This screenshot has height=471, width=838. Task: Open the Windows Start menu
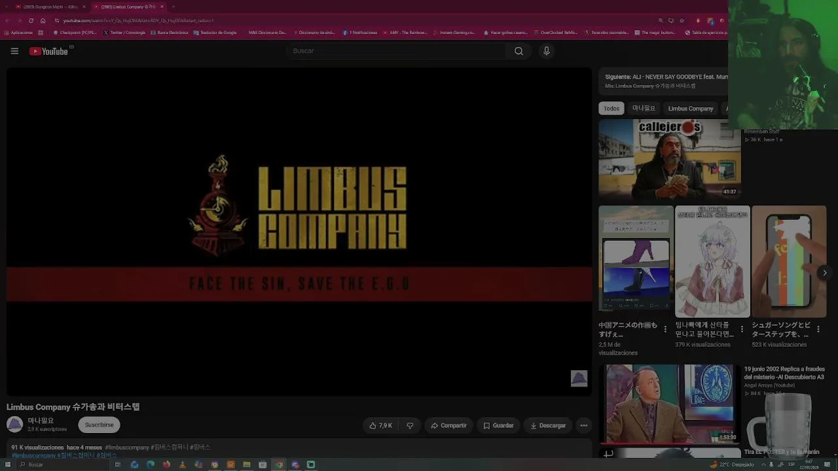(x=8, y=464)
